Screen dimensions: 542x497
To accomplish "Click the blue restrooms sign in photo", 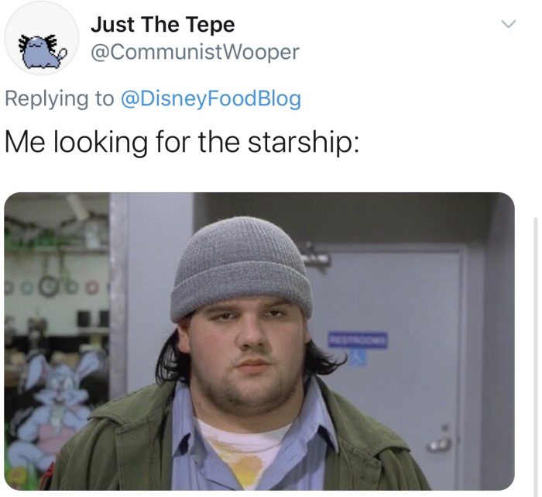I will (x=358, y=340).
